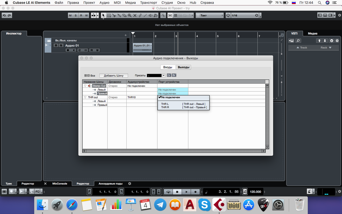
Task: Select the Range Selection tool
Action: [109, 16]
